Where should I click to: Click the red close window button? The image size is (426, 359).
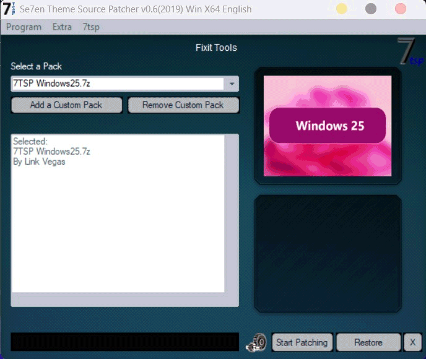(401, 9)
